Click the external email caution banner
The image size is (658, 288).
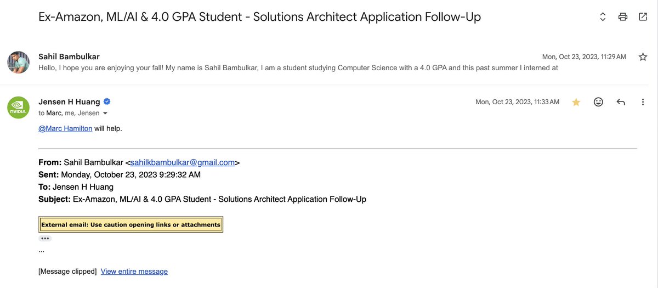pyautogui.click(x=131, y=224)
